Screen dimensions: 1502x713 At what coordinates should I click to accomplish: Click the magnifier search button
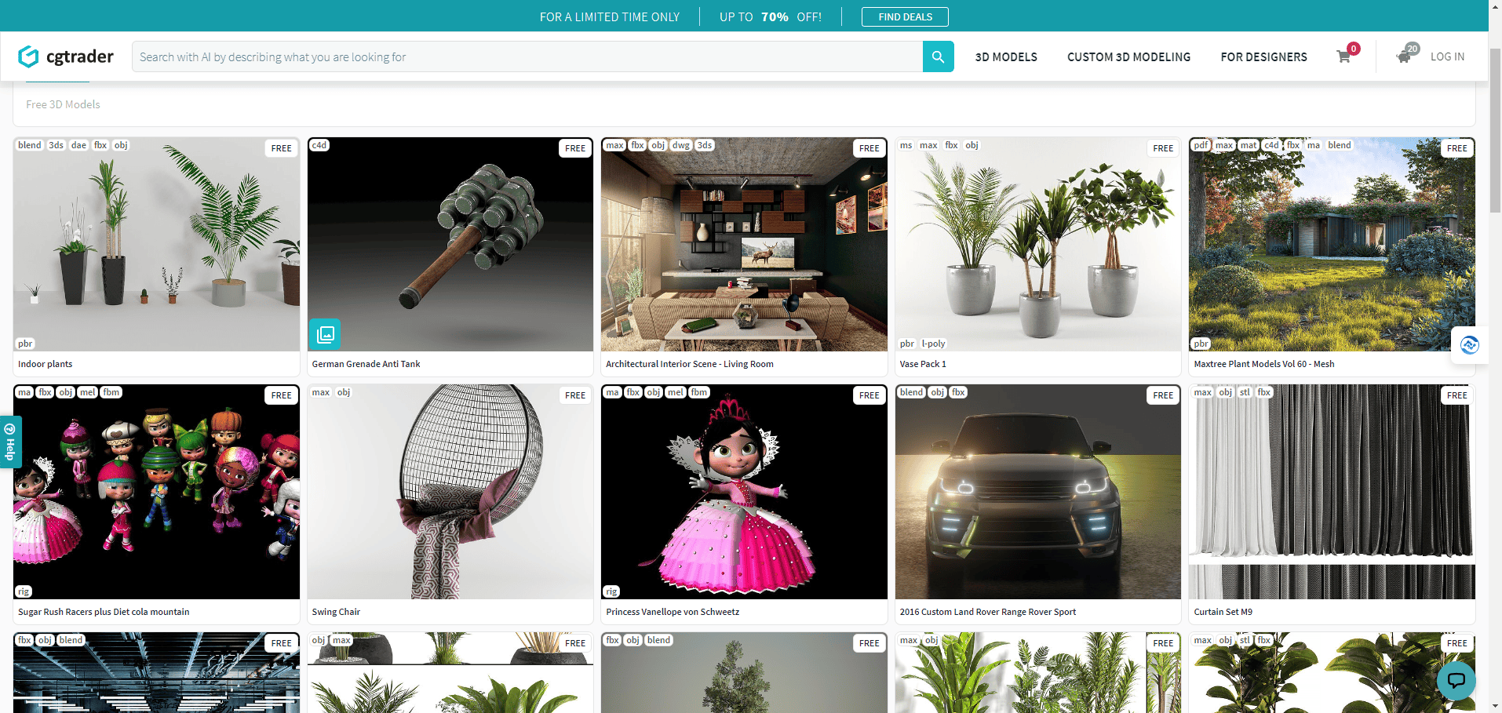pos(938,56)
